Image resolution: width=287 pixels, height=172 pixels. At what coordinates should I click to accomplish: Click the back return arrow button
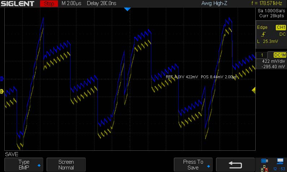click(235, 164)
